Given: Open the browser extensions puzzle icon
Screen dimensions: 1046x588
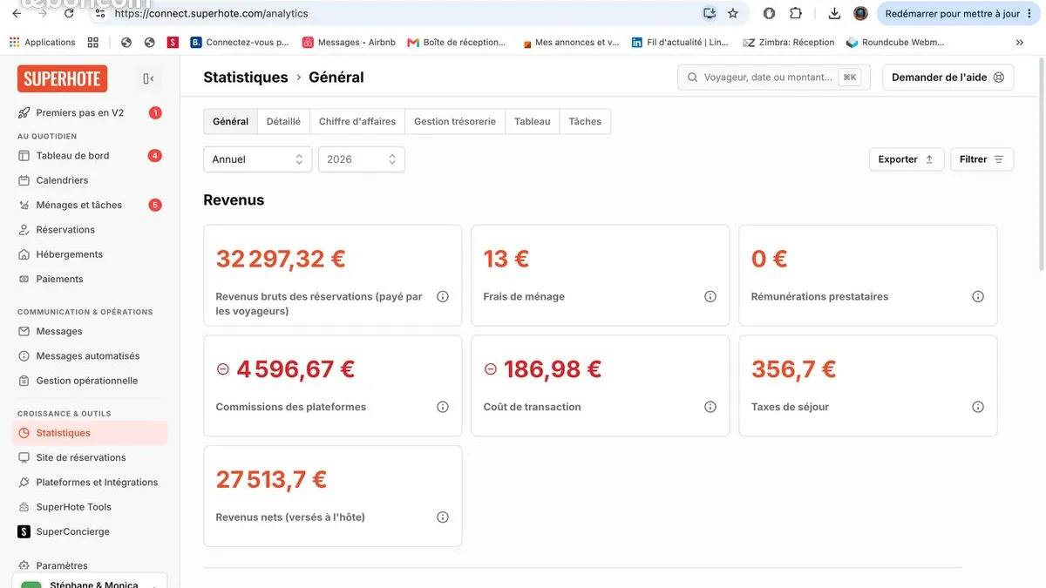Looking at the screenshot, I should (796, 13).
